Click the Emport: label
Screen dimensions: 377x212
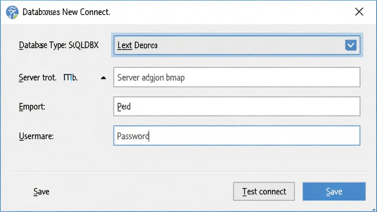coord(32,106)
